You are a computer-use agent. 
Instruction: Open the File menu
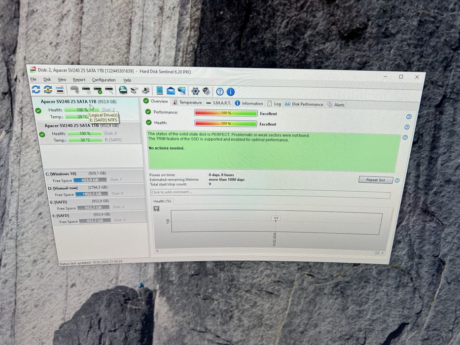34,79
